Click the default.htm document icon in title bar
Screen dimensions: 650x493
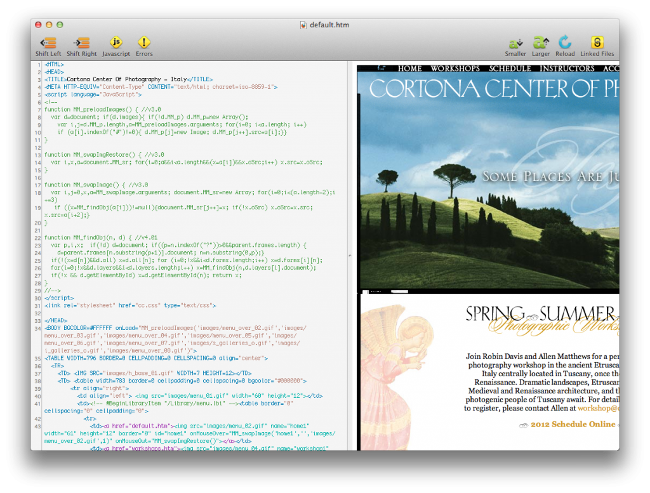tap(303, 25)
